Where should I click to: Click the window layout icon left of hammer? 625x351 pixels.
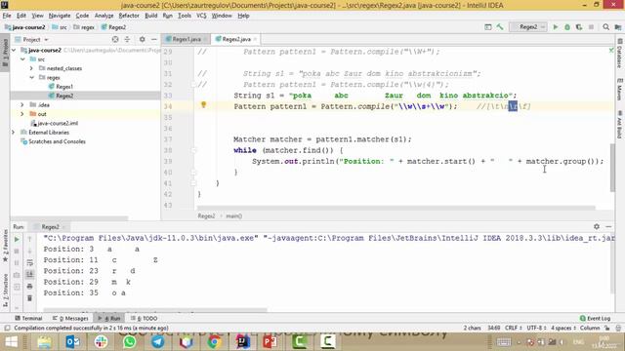pyautogui.click(x=488, y=27)
